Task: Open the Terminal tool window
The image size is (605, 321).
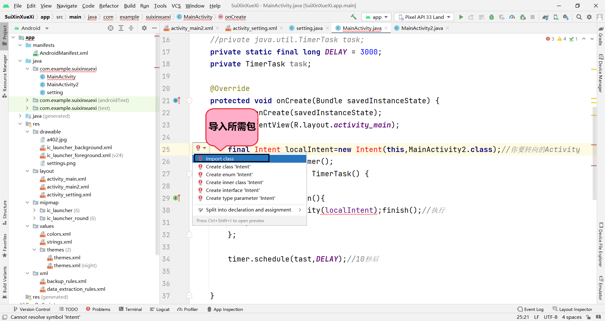Action: (x=130, y=309)
